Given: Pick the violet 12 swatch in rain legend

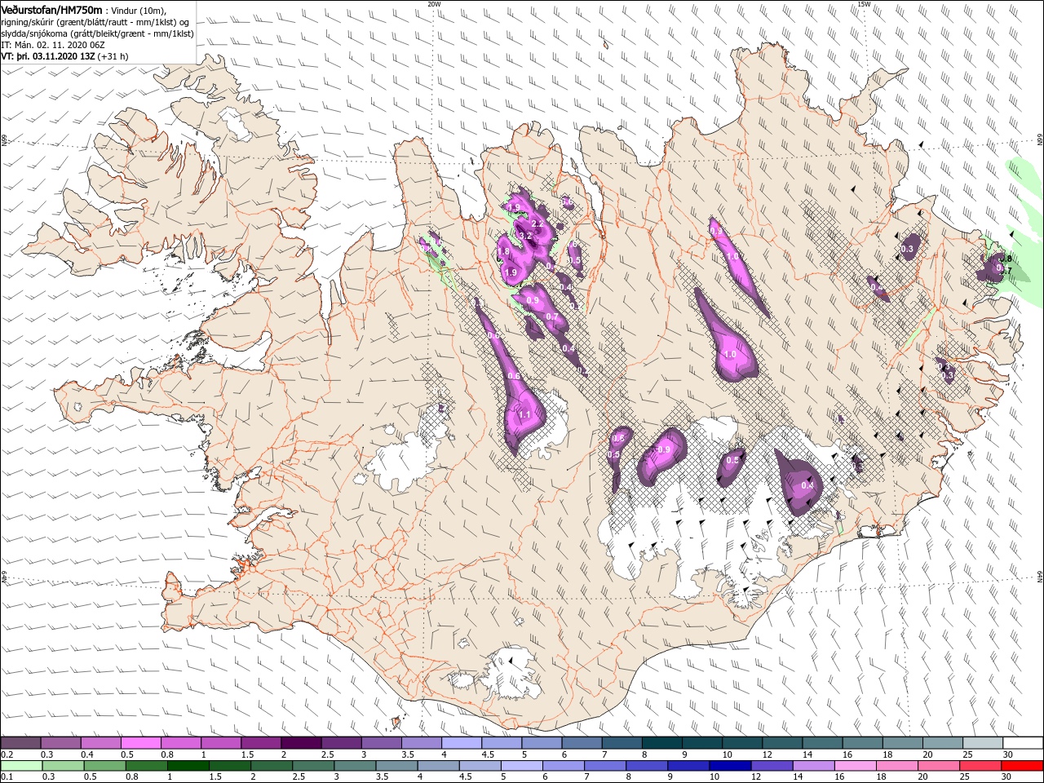Looking at the screenshot, I should (x=772, y=766).
